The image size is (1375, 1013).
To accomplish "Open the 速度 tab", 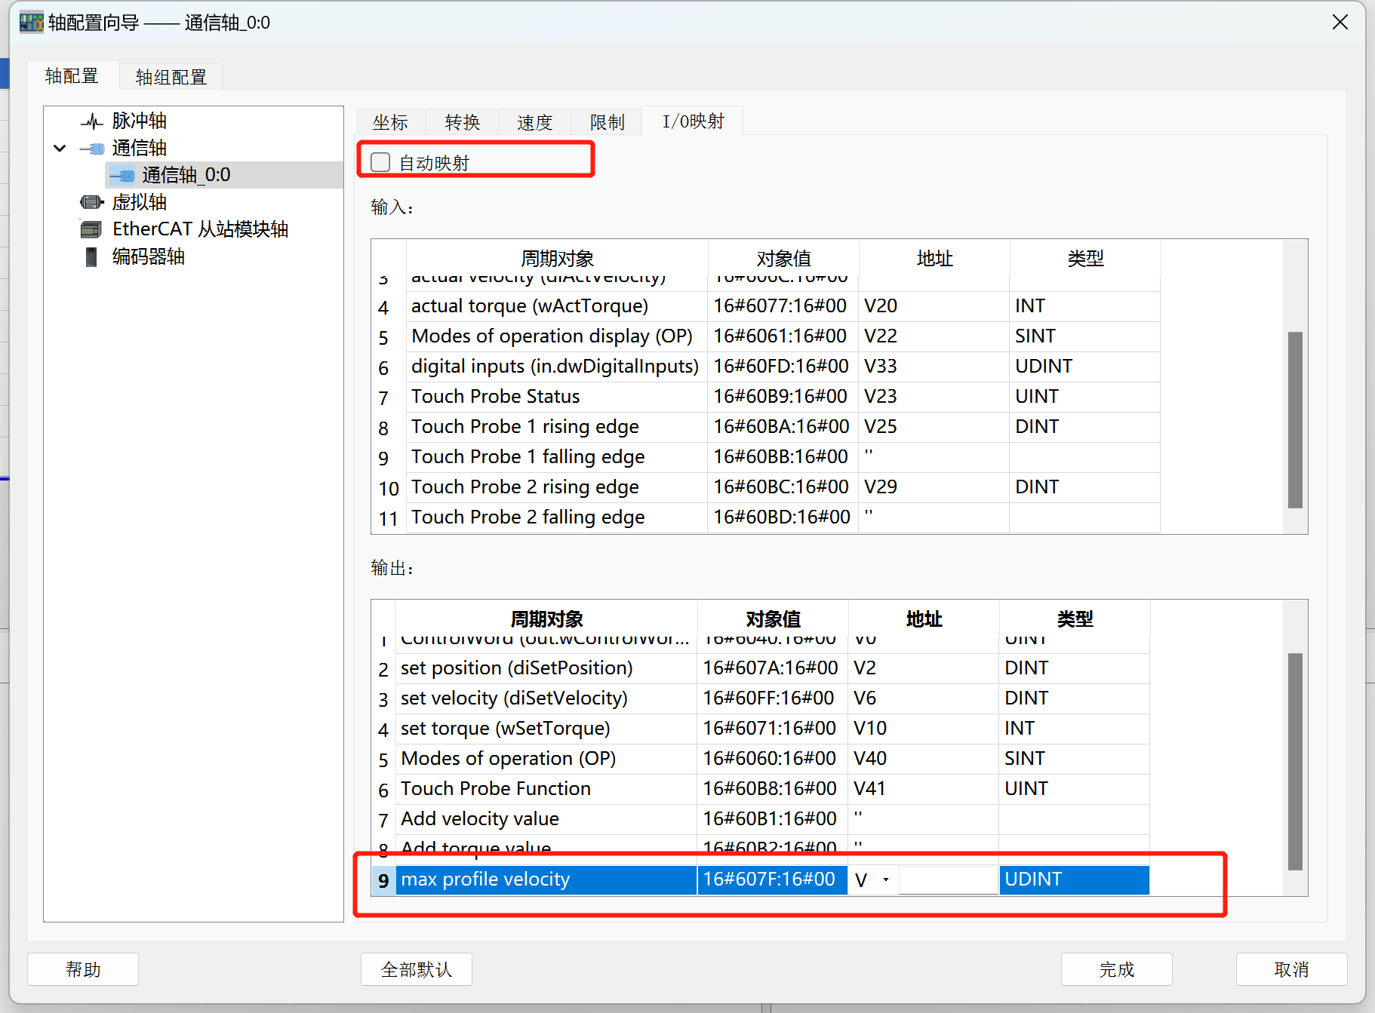I will tap(535, 122).
